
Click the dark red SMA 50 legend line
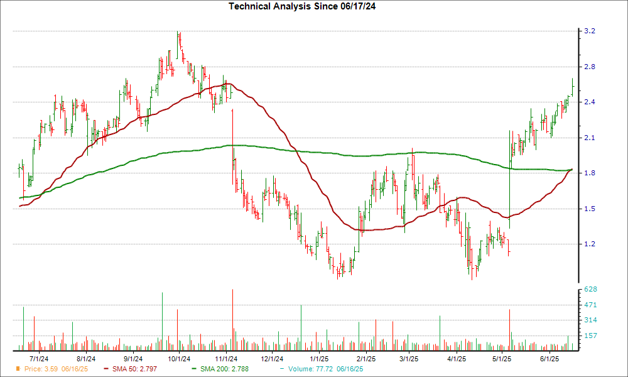click(x=106, y=369)
